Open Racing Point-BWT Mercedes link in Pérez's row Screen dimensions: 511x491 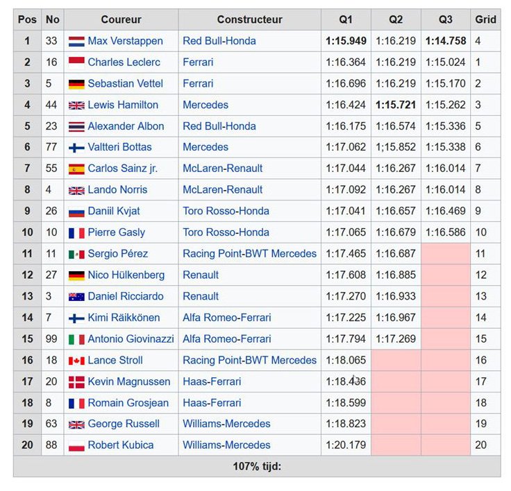tap(250, 254)
